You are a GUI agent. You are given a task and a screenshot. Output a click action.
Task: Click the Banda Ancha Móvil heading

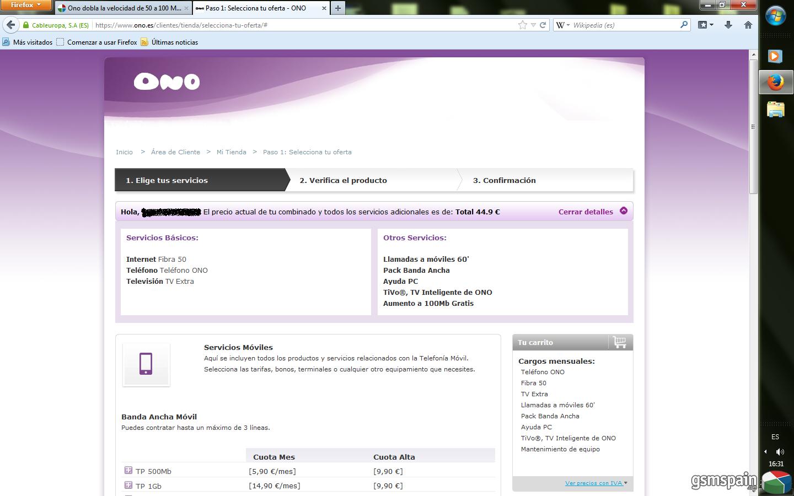(x=159, y=417)
